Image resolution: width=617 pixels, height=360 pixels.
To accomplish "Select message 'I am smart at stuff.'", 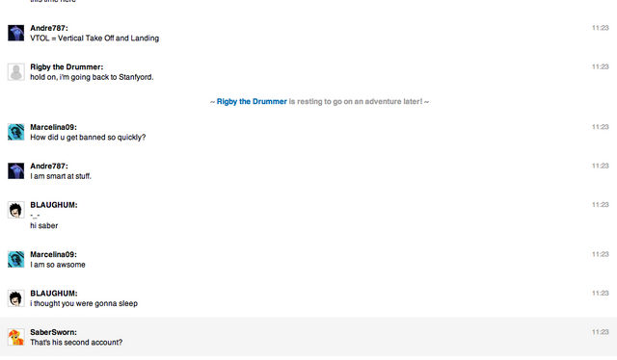I will (x=61, y=176).
